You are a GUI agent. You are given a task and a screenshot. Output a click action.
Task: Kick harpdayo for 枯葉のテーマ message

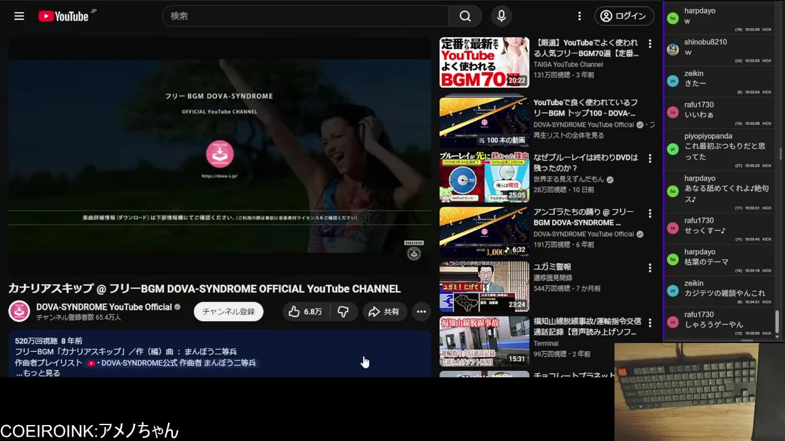[x=767, y=270]
